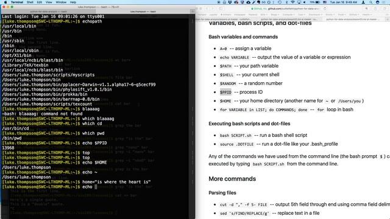Click the highlighted '$PPID' code snippet
This screenshot has height=219, width=390.
225,92
